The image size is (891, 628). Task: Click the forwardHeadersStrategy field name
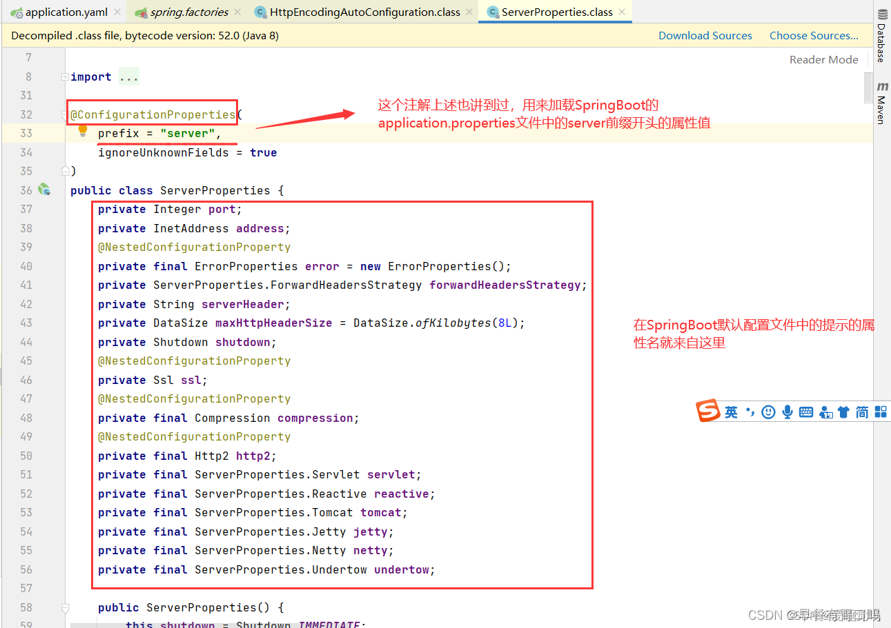coord(505,285)
